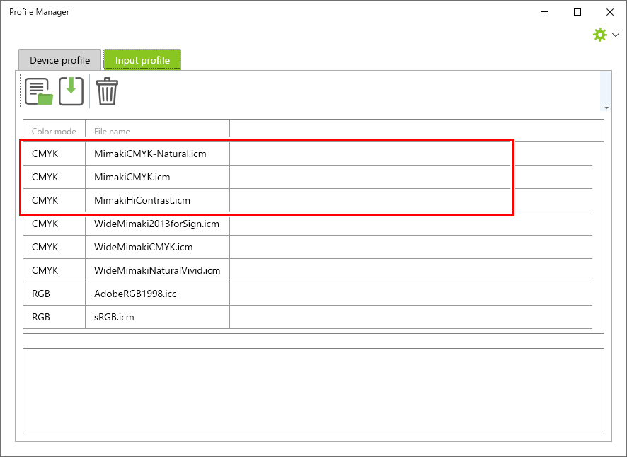Select the MimakiCMYK.icm profile
Screen dimensions: 627x457
[x=132, y=177]
